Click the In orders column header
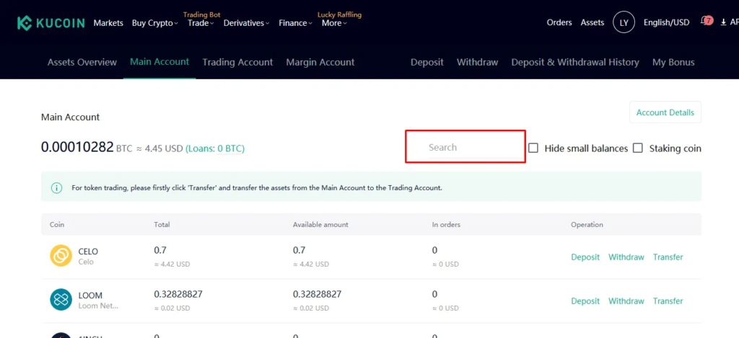This screenshot has width=739, height=338. click(446, 225)
